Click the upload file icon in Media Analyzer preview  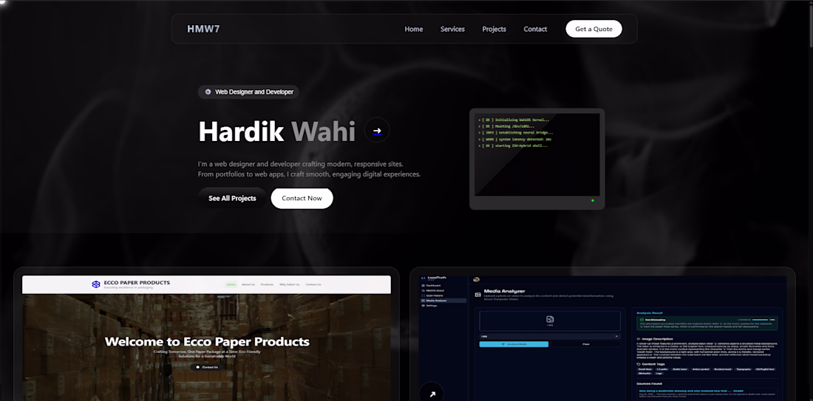click(x=550, y=319)
